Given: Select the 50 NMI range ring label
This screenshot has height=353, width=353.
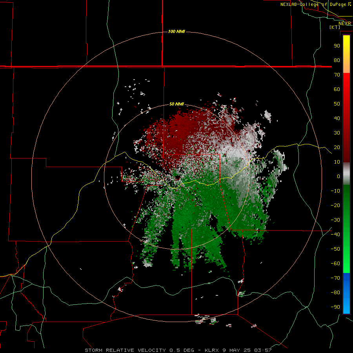Looking at the screenshot, I should tap(176, 104).
